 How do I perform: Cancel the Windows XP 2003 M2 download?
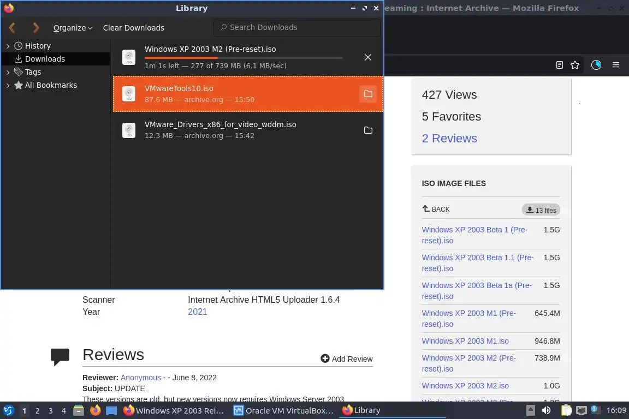[368, 57]
